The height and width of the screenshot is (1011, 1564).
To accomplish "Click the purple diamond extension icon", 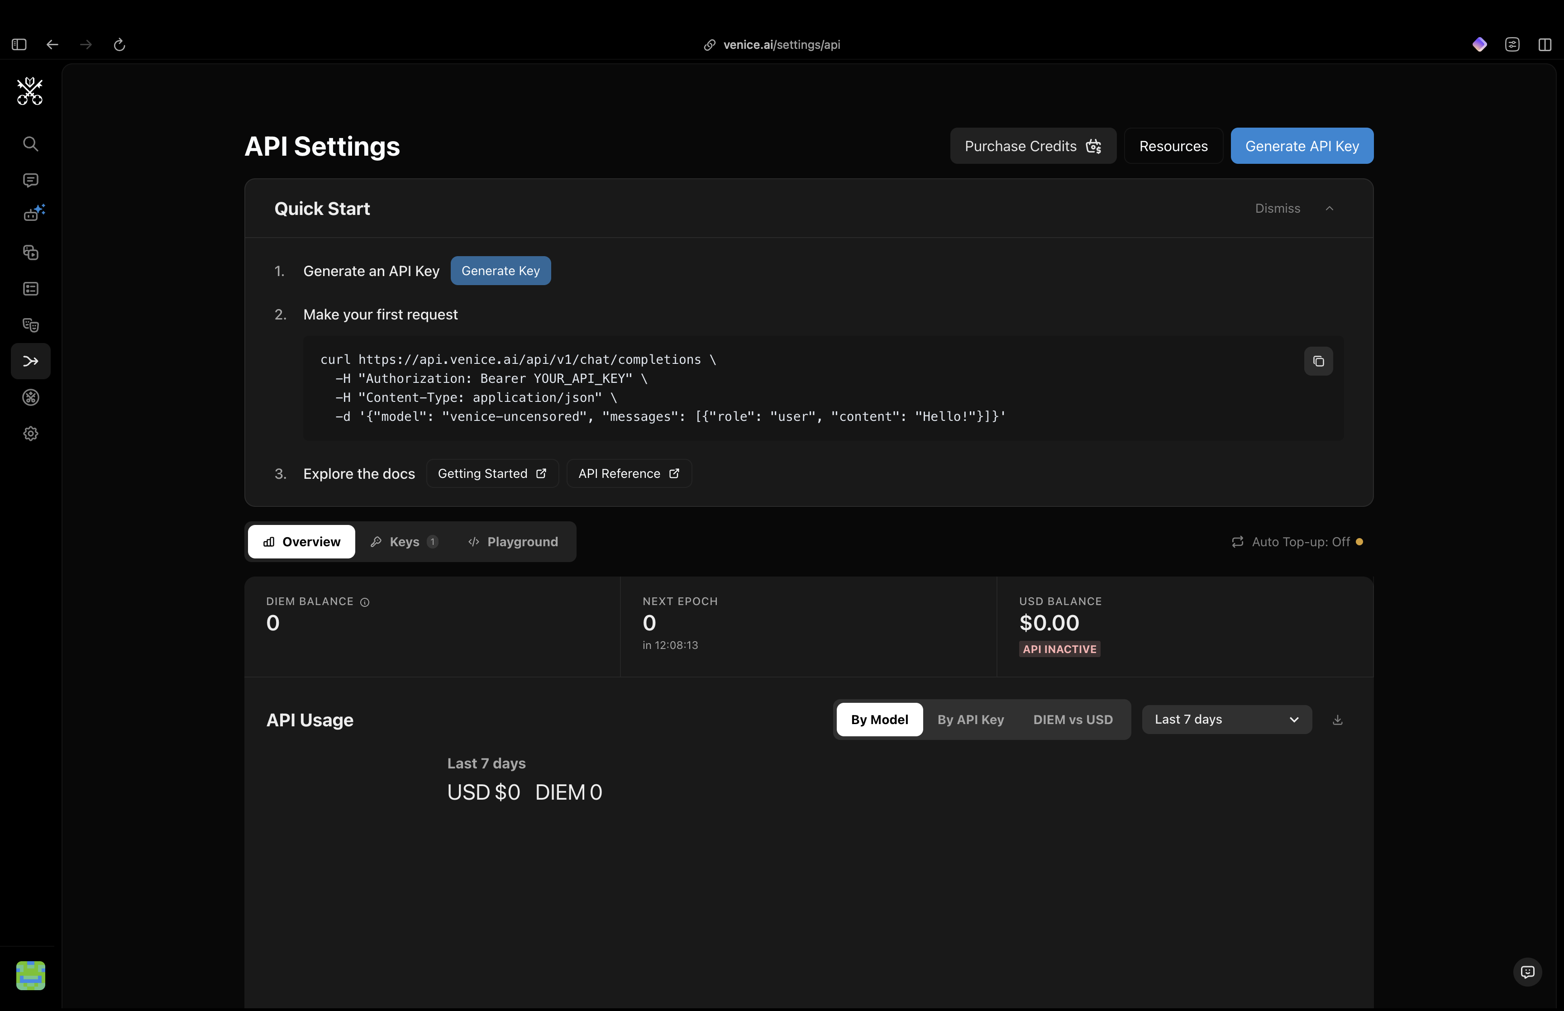I will click(1479, 44).
